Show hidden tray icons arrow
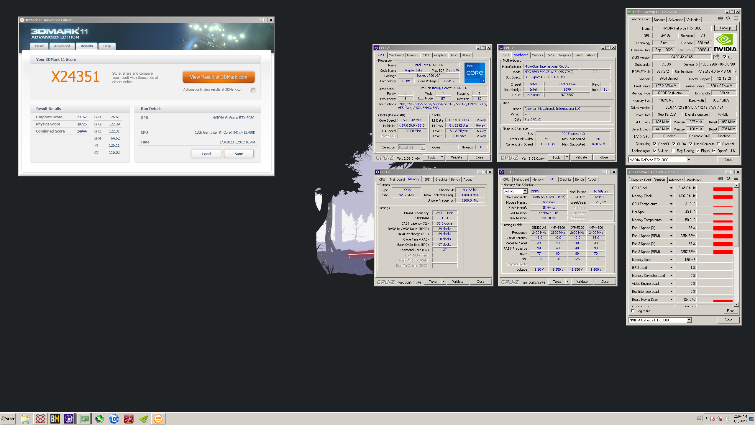This screenshot has width=755, height=425. click(706, 419)
